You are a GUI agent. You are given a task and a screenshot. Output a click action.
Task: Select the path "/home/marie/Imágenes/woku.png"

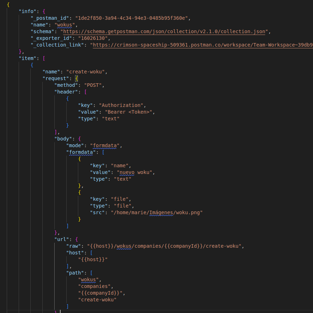157,213
